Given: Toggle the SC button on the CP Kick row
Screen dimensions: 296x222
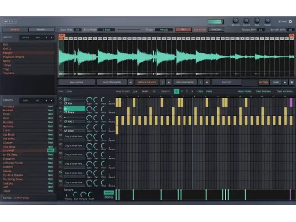Looking at the screenshot, I should (61, 99).
